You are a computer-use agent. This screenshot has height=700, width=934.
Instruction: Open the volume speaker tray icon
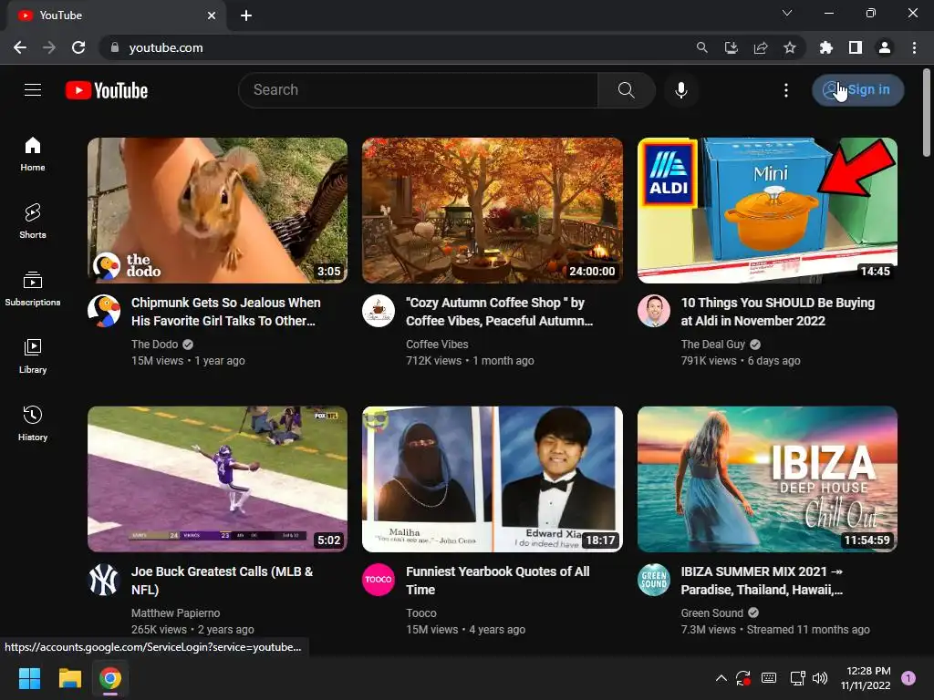820,678
